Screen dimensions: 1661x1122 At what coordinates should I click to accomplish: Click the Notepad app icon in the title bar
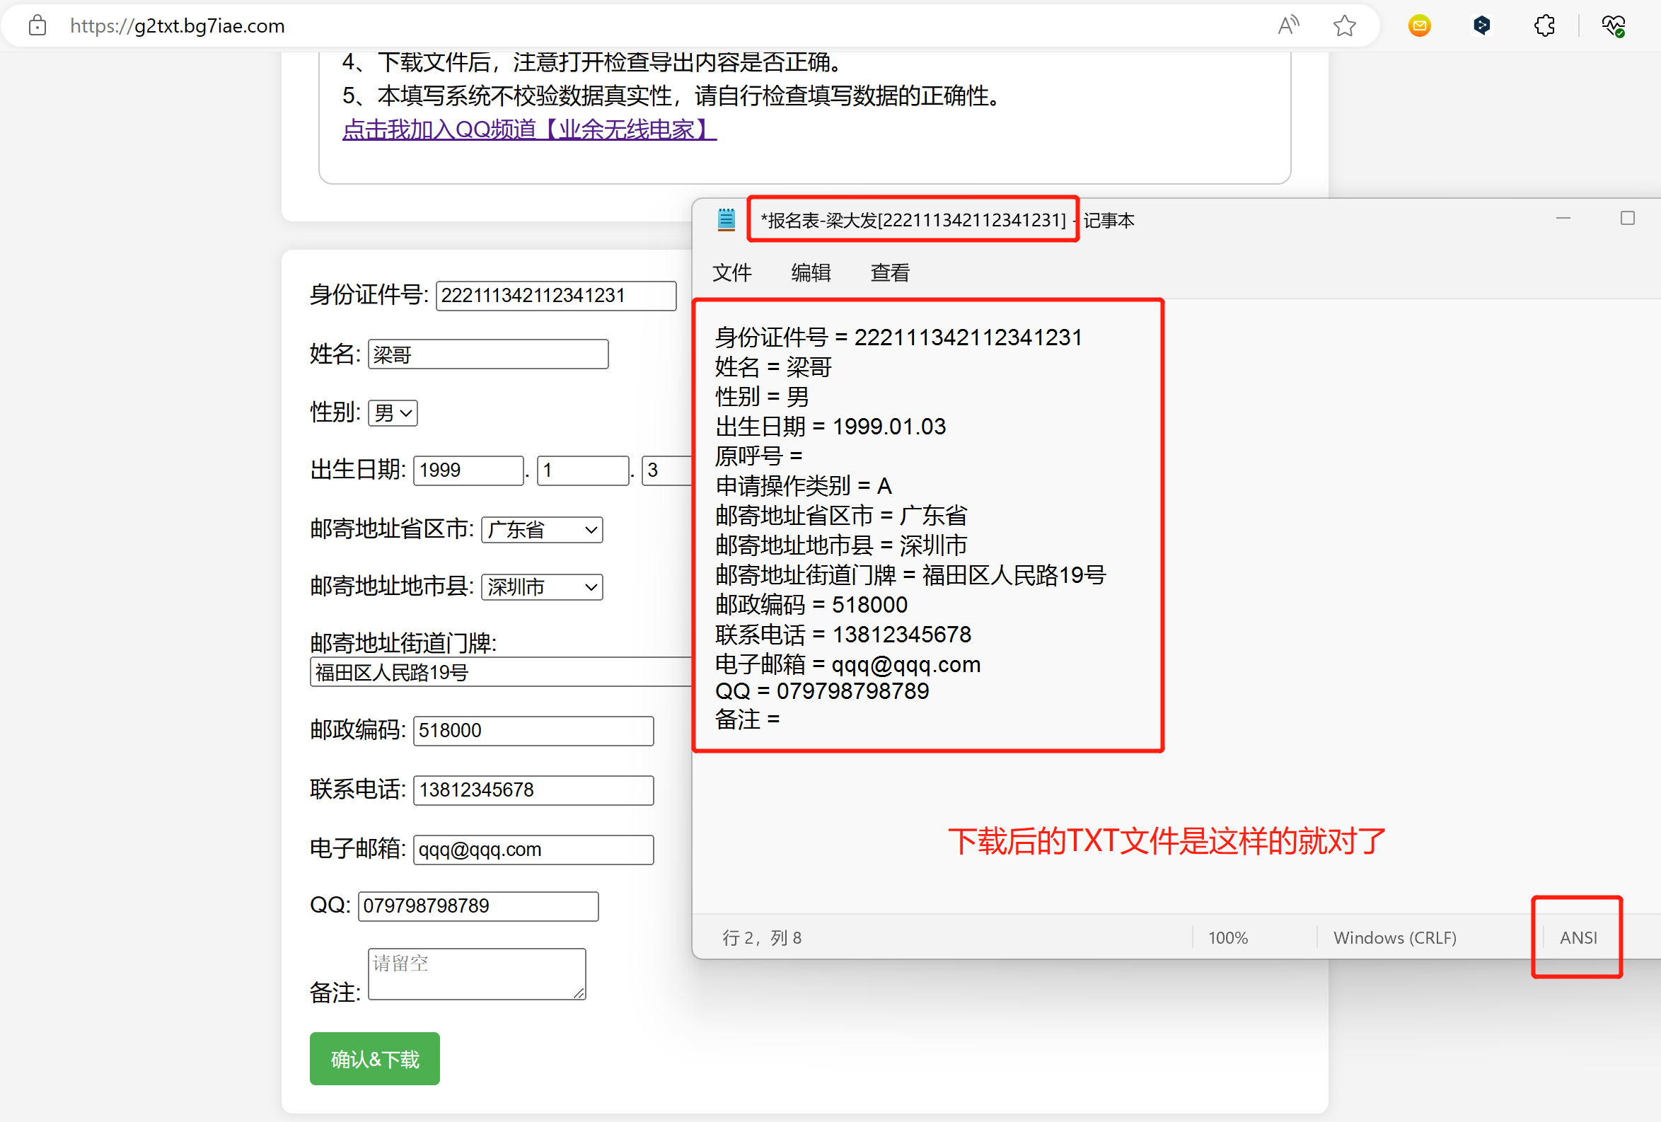[726, 219]
